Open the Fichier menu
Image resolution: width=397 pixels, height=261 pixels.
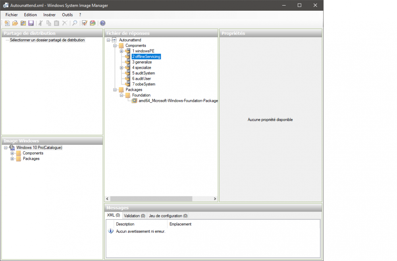[12, 15]
